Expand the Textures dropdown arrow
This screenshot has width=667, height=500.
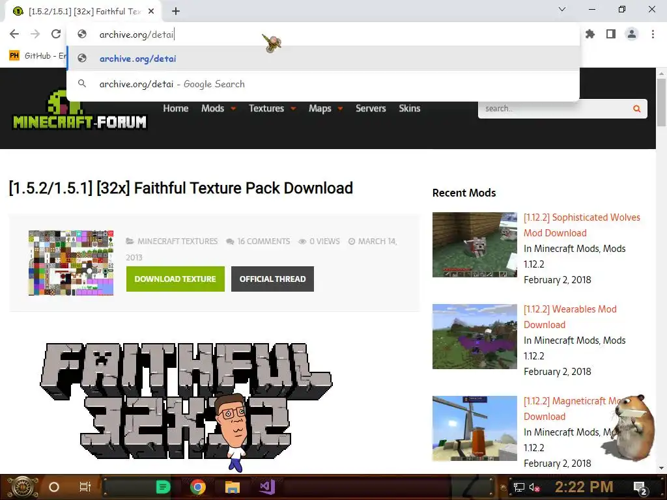pos(293,109)
